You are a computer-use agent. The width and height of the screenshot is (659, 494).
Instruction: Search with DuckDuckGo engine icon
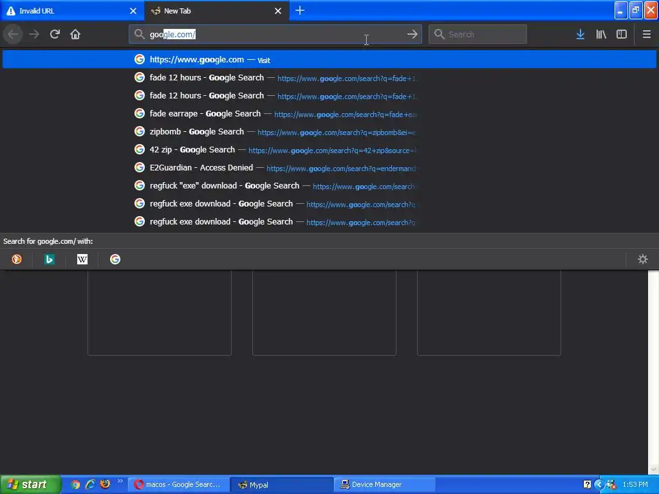17,259
